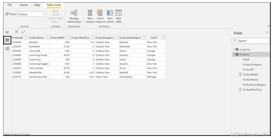The width and height of the screenshot is (273, 139).
Task: Click the cell containing Swimming Floatie
Action: click(x=39, y=55)
